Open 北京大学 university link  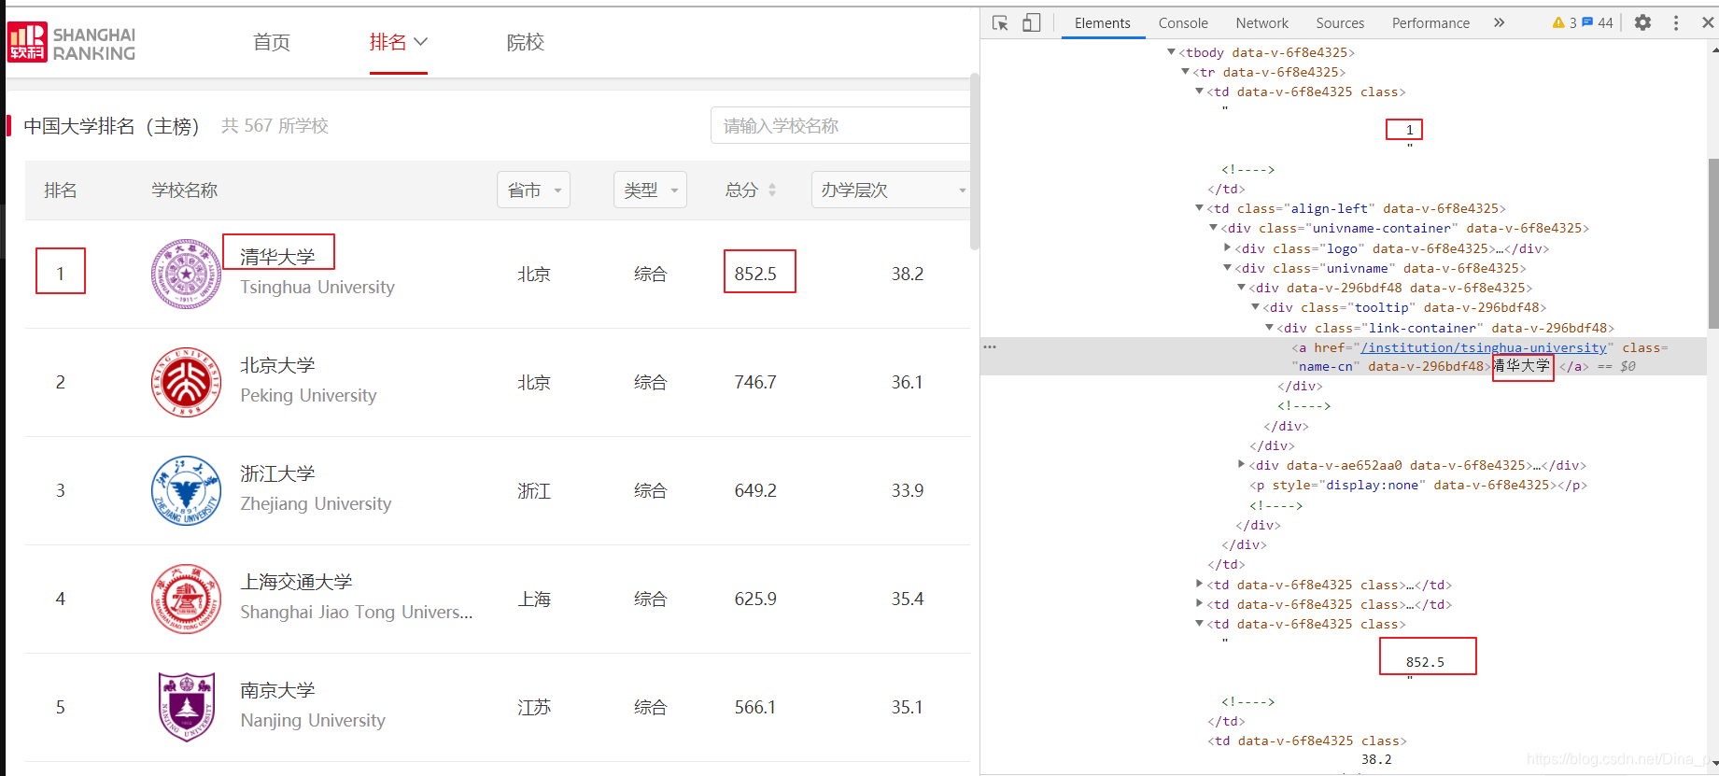(277, 365)
